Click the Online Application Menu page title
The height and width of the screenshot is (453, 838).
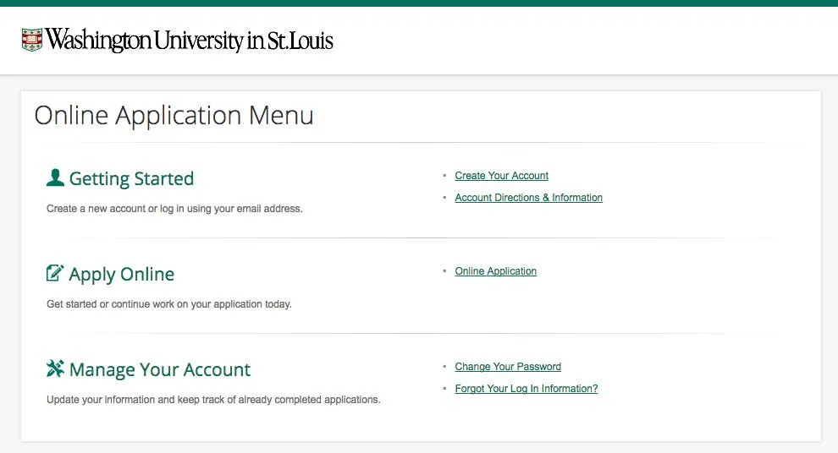tap(174, 115)
